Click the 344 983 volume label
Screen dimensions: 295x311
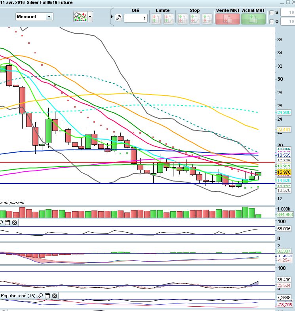point(285,214)
